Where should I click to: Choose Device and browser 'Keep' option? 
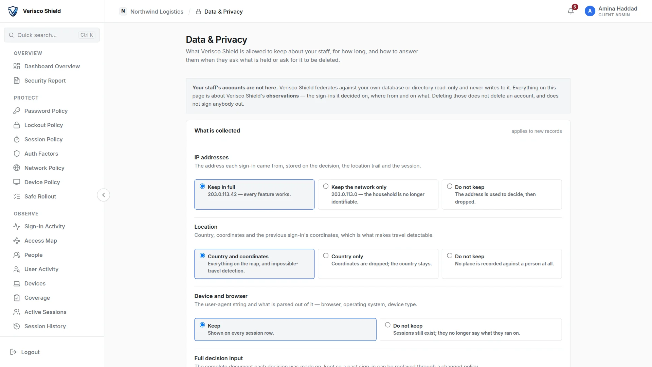click(285, 329)
